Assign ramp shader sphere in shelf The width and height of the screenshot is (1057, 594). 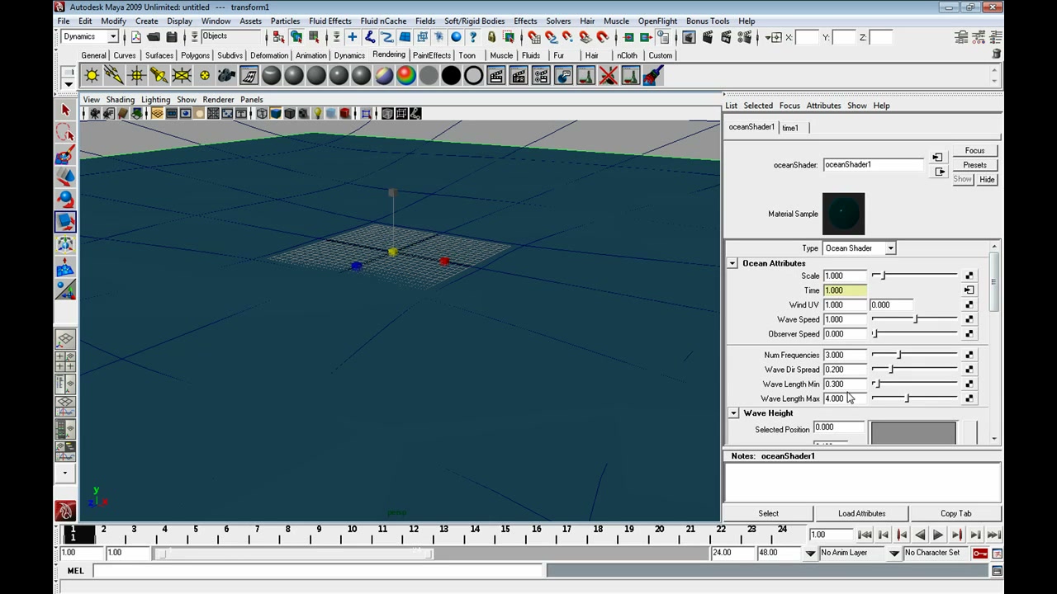(406, 76)
